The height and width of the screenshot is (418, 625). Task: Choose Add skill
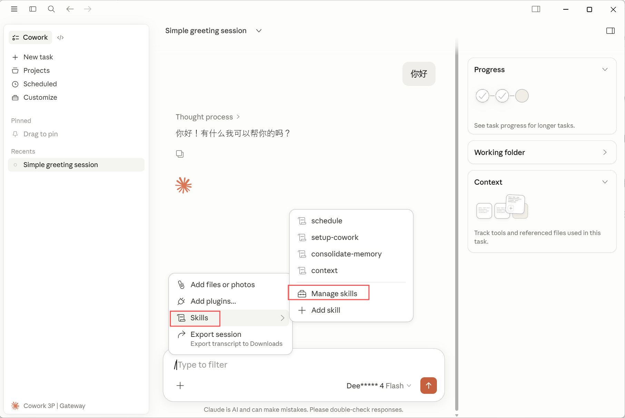pos(351,310)
